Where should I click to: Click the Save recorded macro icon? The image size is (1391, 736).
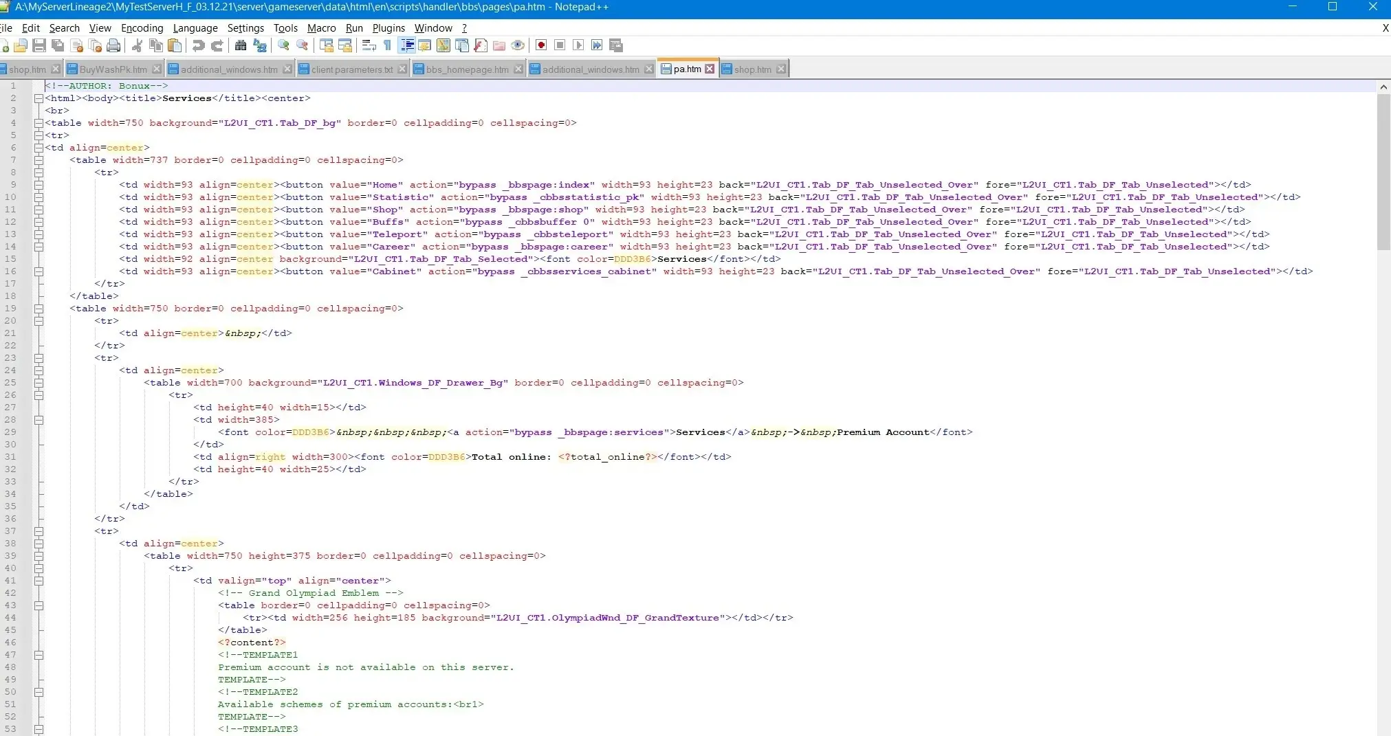(616, 45)
